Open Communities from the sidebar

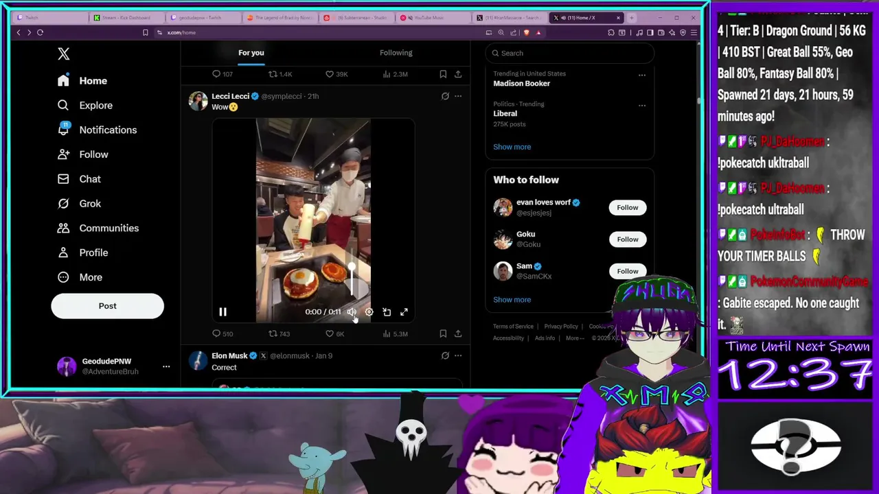98,228
